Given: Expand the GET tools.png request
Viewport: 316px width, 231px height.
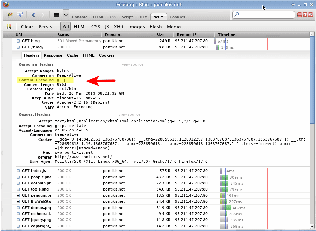Looking at the screenshot, I should pos(18,189).
